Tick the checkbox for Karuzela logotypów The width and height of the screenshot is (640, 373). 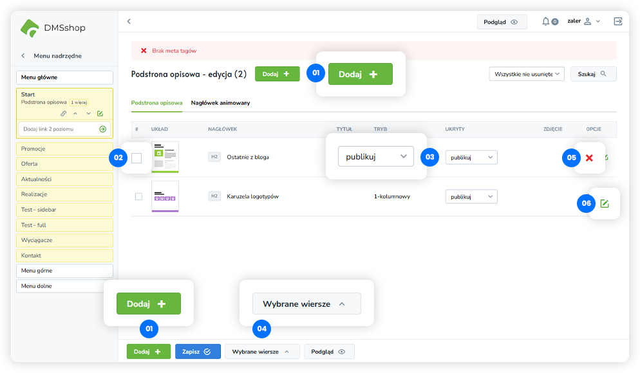(x=138, y=196)
